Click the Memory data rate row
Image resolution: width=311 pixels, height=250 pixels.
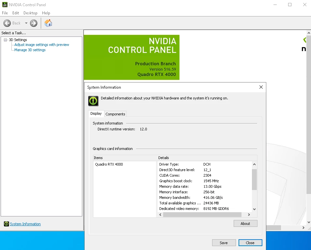click(x=205, y=186)
